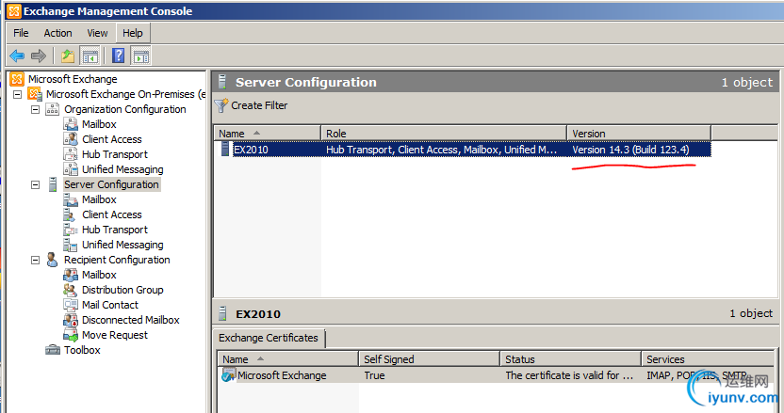Click Mailbox icon under Server Configuration

pyautogui.click(x=71, y=199)
